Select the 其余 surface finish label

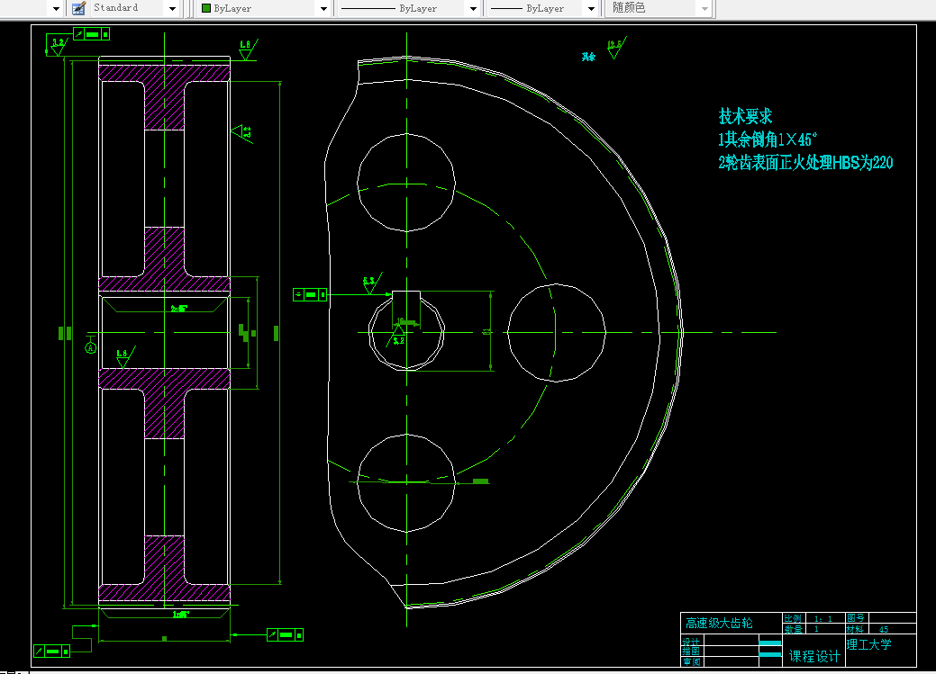pos(588,57)
